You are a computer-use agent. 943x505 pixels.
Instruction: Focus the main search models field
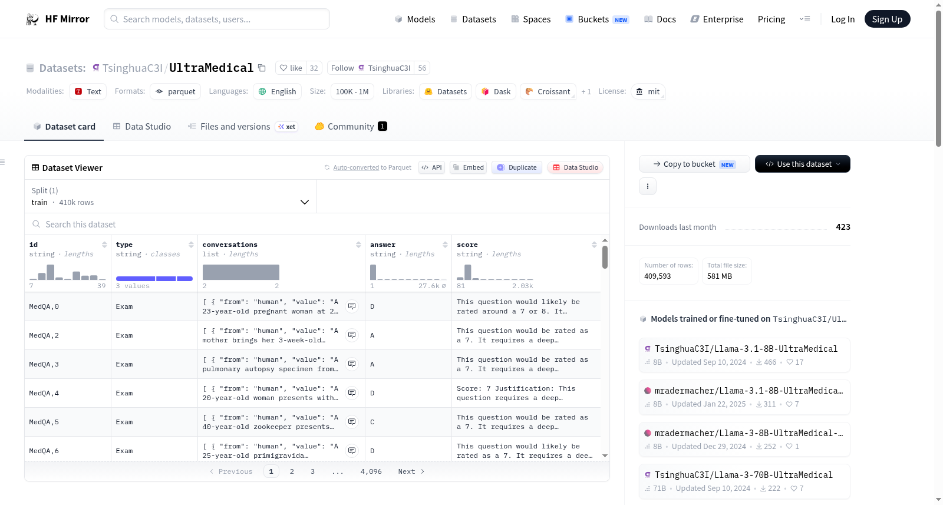click(x=217, y=19)
